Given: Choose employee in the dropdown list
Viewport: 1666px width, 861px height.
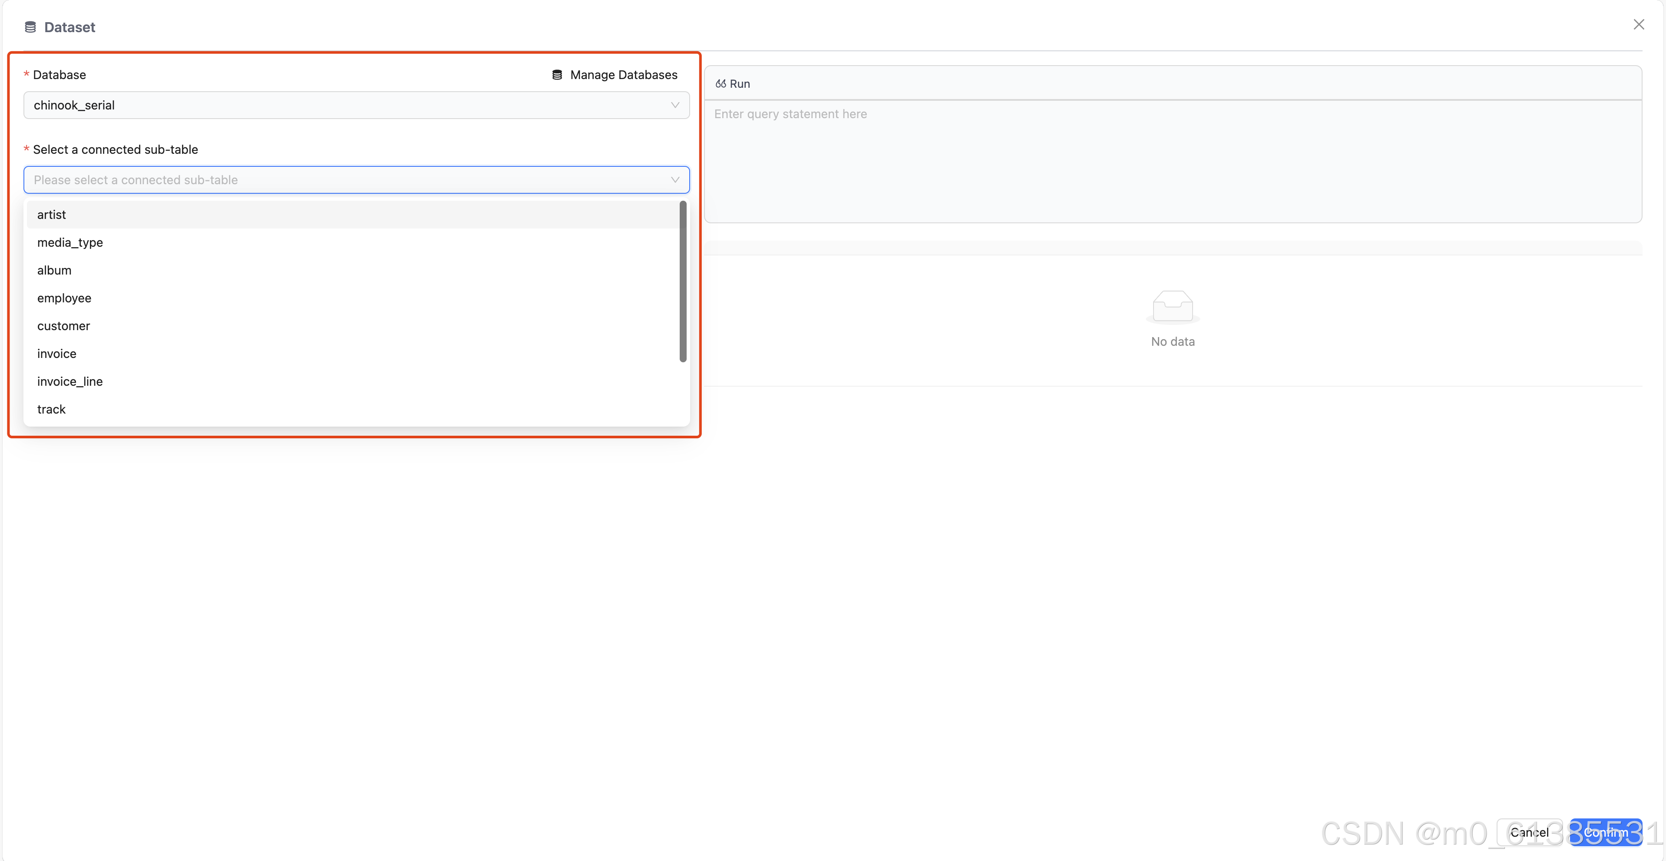Looking at the screenshot, I should [64, 298].
